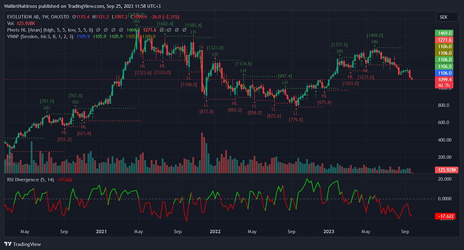Click the 400.00 price axis label
Viewport: 464px width, 250px height.
click(444, 140)
